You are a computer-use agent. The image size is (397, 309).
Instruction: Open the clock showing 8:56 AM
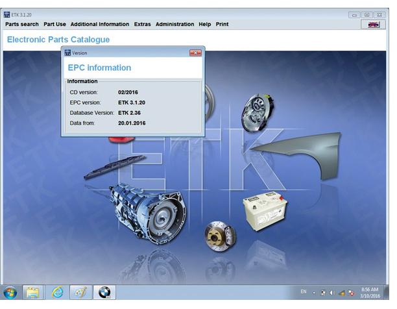(370, 293)
